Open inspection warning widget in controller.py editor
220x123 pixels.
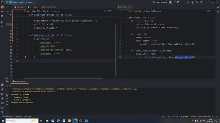coord(209,11)
